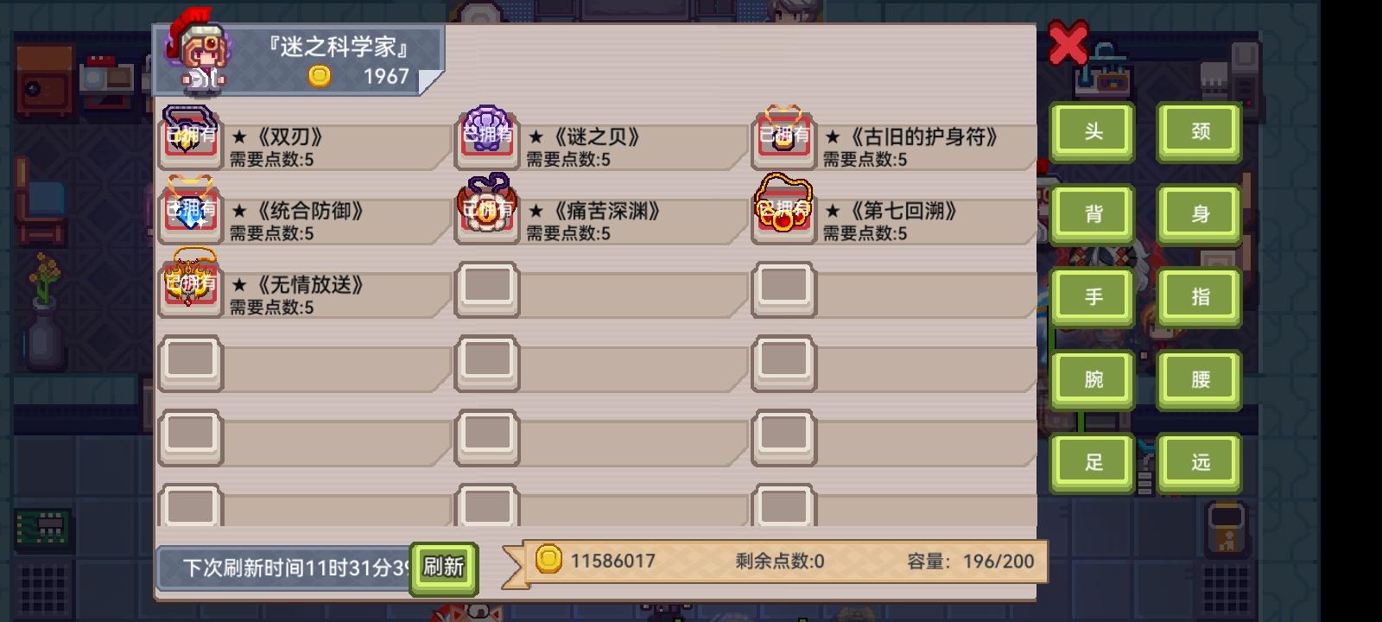Show the 腕 slot items

[x=1093, y=380]
